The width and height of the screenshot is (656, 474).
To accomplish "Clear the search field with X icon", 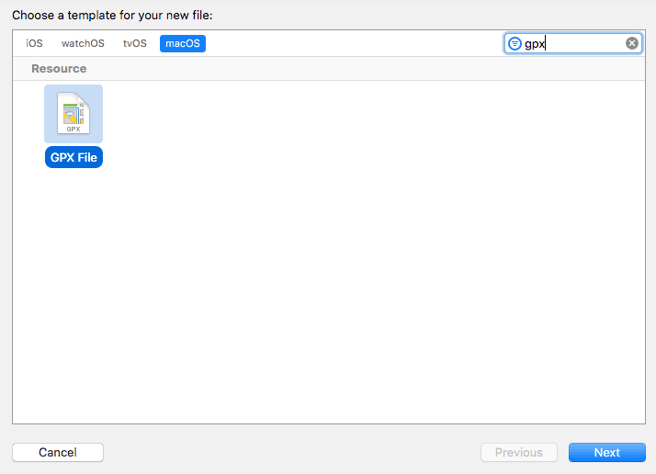I will (x=632, y=43).
